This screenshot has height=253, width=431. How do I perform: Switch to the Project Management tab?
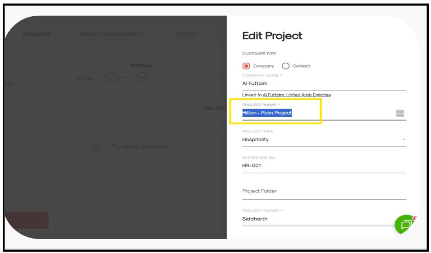[112, 34]
